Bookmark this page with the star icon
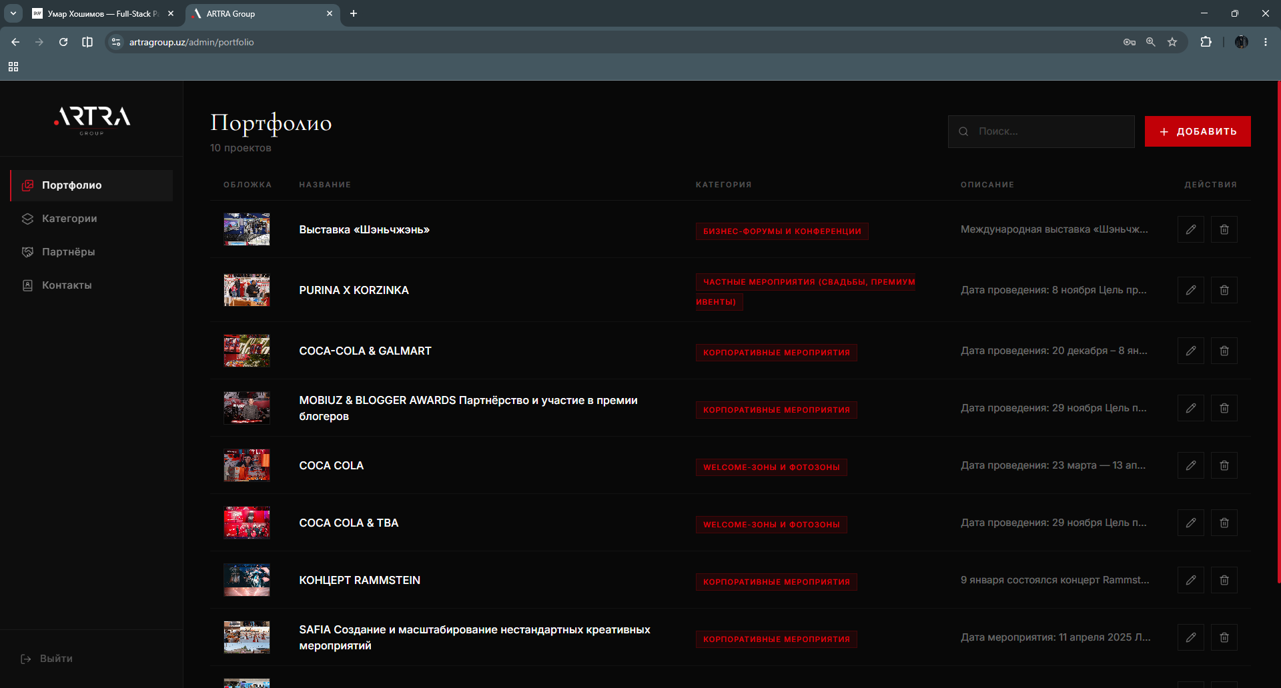 [x=1172, y=42]
